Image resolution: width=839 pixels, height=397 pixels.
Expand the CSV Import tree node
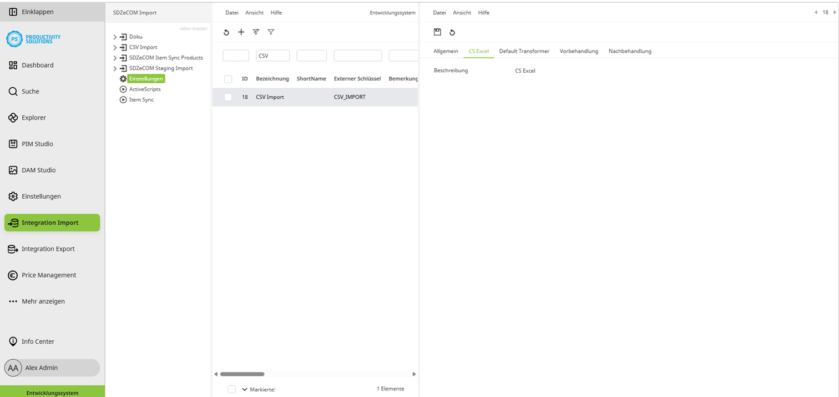[x=115, y=47]
